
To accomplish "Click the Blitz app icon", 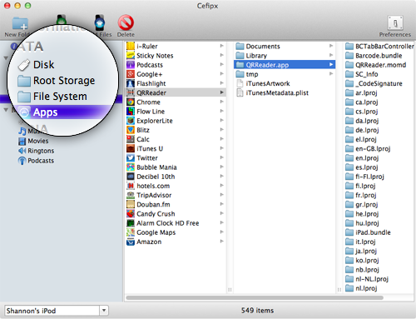I will [x=131, y=130].
